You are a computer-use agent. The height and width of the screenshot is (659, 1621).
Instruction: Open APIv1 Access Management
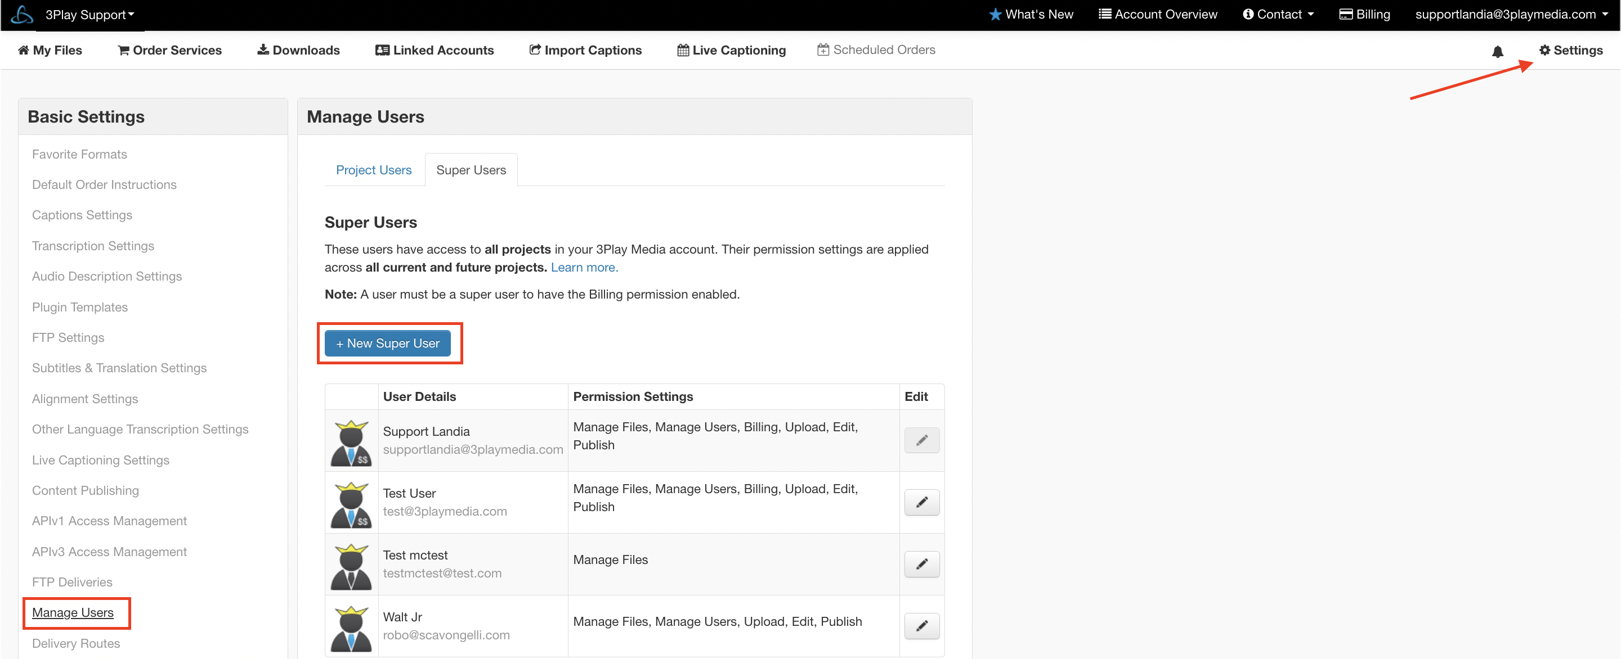pos(110,521)
